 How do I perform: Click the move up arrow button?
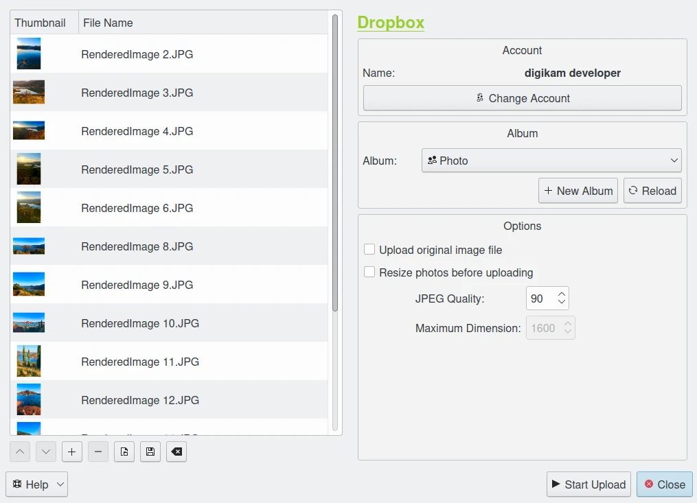tap(20, 452)
